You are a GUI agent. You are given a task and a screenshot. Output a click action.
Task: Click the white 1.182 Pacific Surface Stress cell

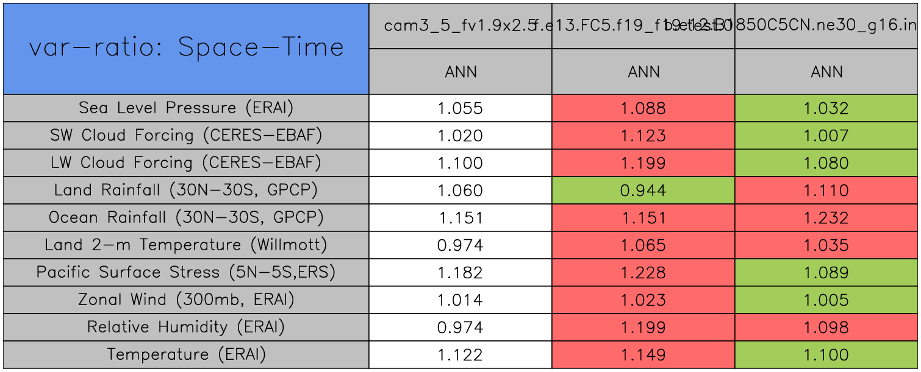coord(460,273)
